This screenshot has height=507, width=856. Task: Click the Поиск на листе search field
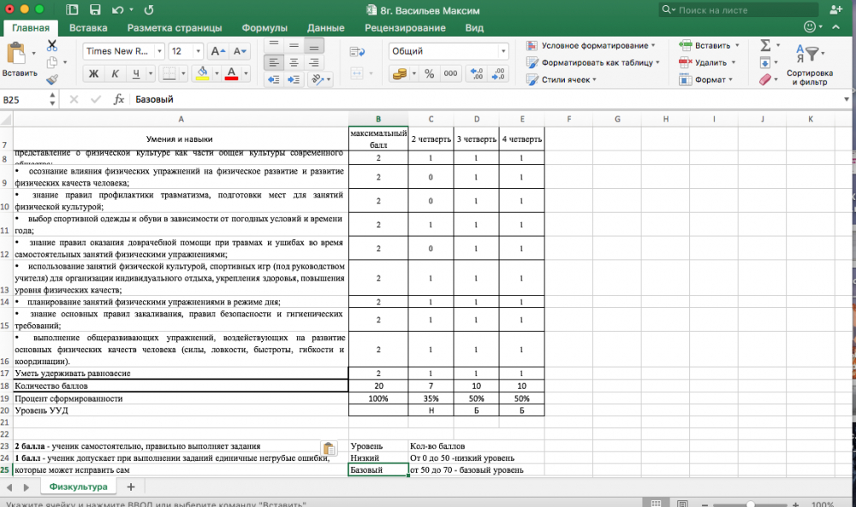(x=740, y=9)
